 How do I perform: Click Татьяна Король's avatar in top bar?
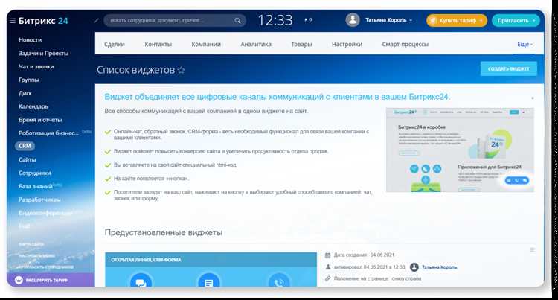pyautogui.click(x=353, y=20)
